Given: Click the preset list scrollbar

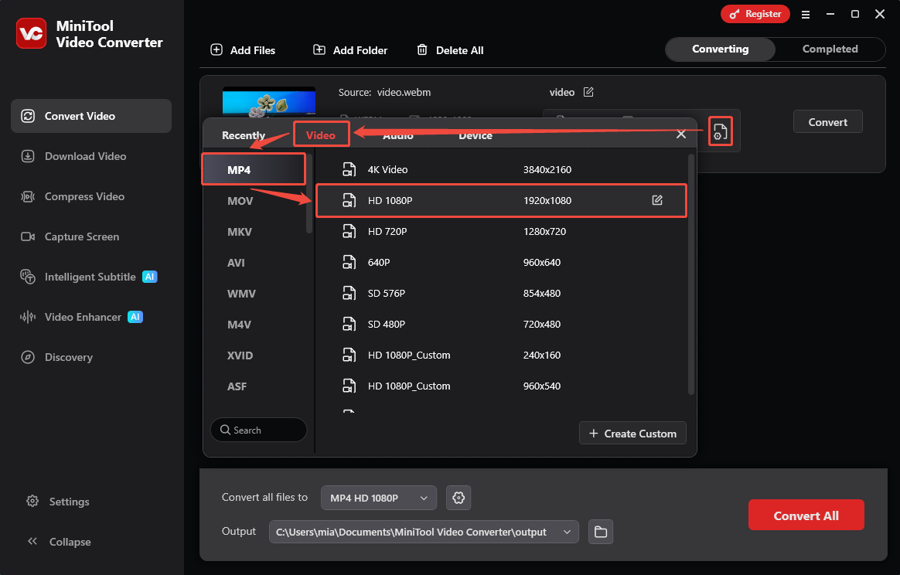Looking at the screenshot, I should point(691,274).
